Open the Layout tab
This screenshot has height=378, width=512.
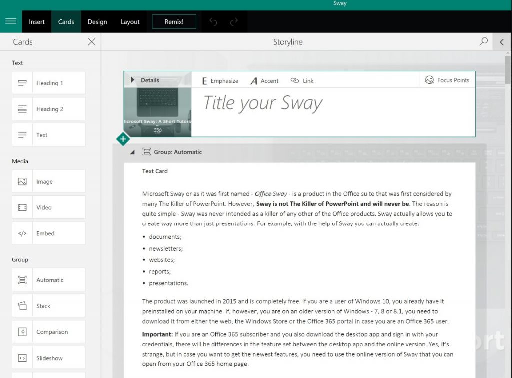(130, 22)
